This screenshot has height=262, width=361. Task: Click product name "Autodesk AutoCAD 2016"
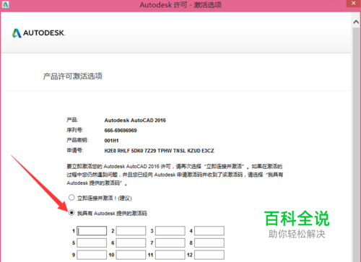pyautogui.click(x=135, y=121)
